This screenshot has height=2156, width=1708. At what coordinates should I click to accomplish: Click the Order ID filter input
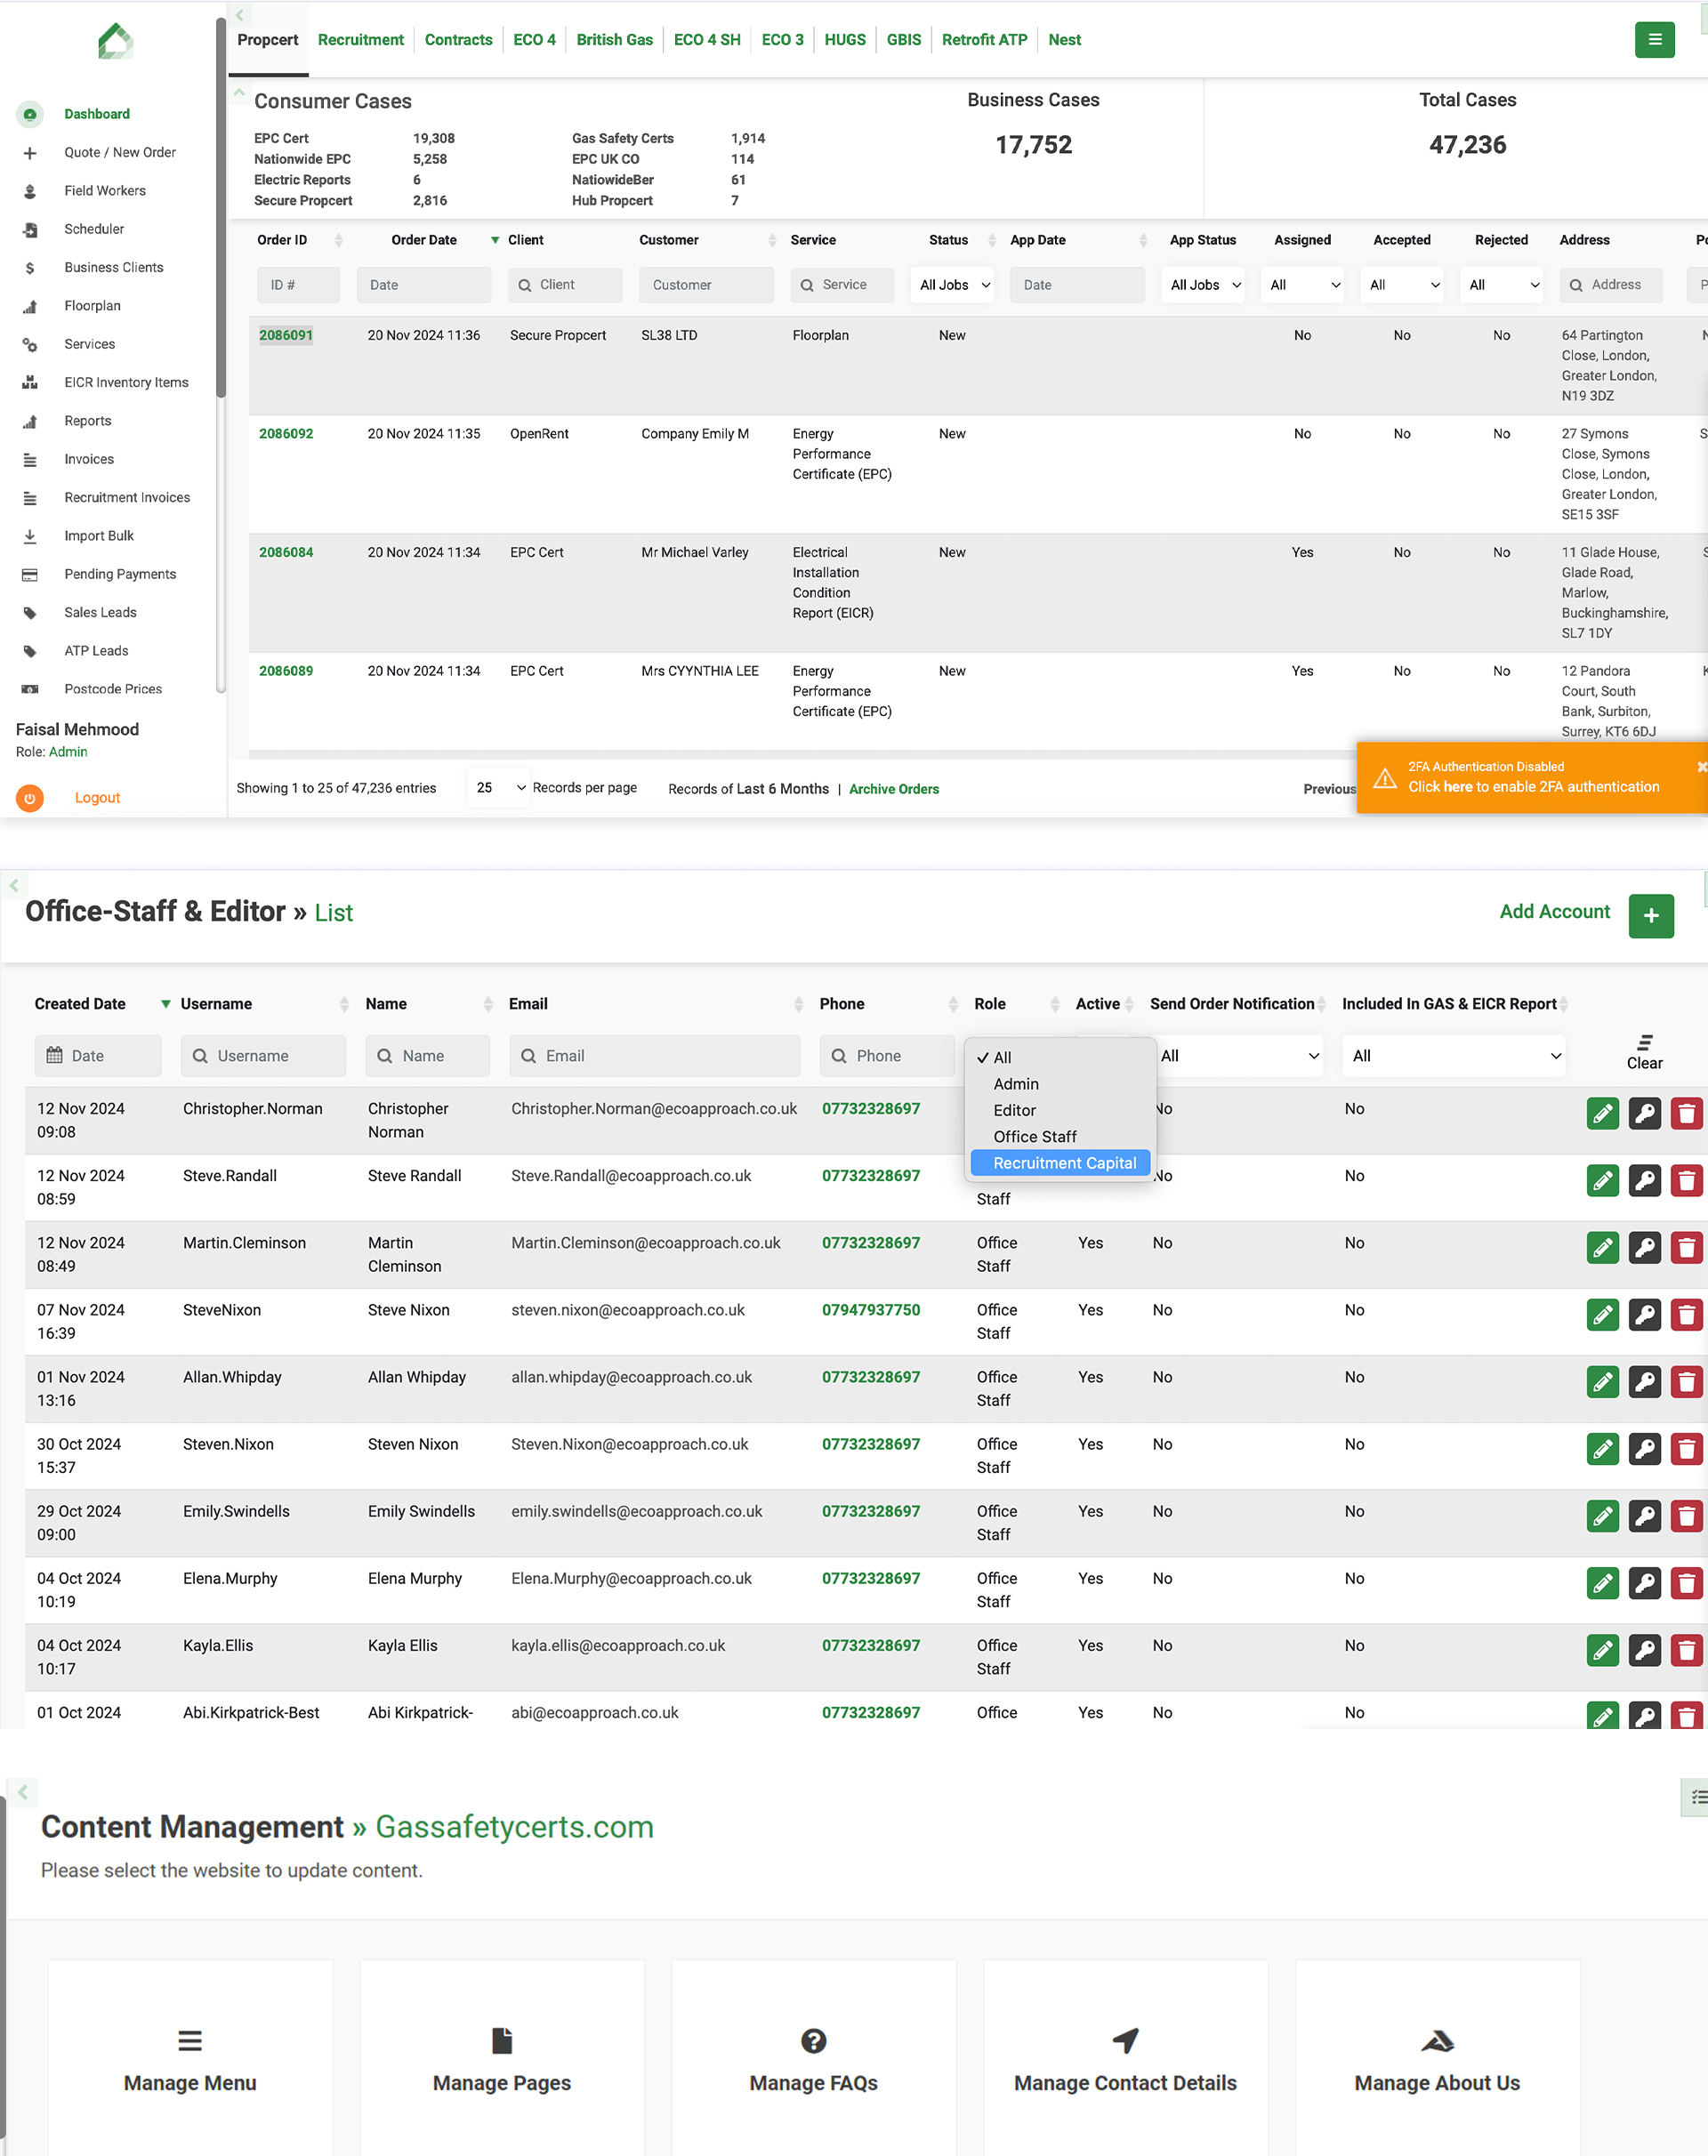[x=298, y=285]
